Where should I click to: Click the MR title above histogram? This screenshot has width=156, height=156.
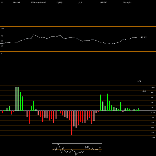coord(139,81)
